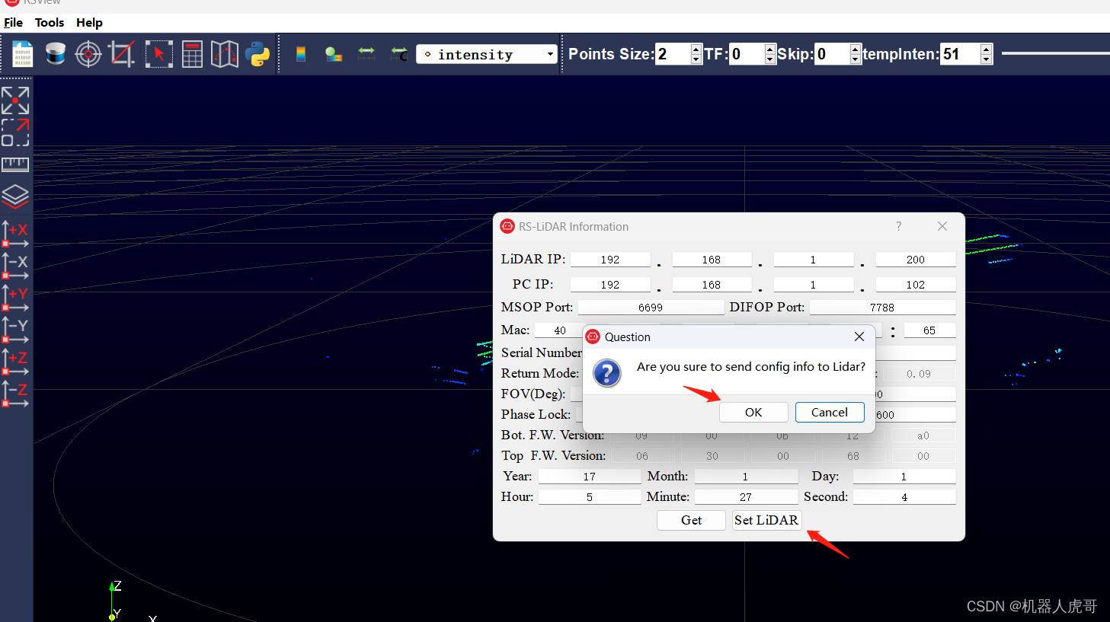The height and width of the screenshot is (622, 1110).
Task: Select the zoom-to-box icon in sidebar
Action: pos(15,132)
